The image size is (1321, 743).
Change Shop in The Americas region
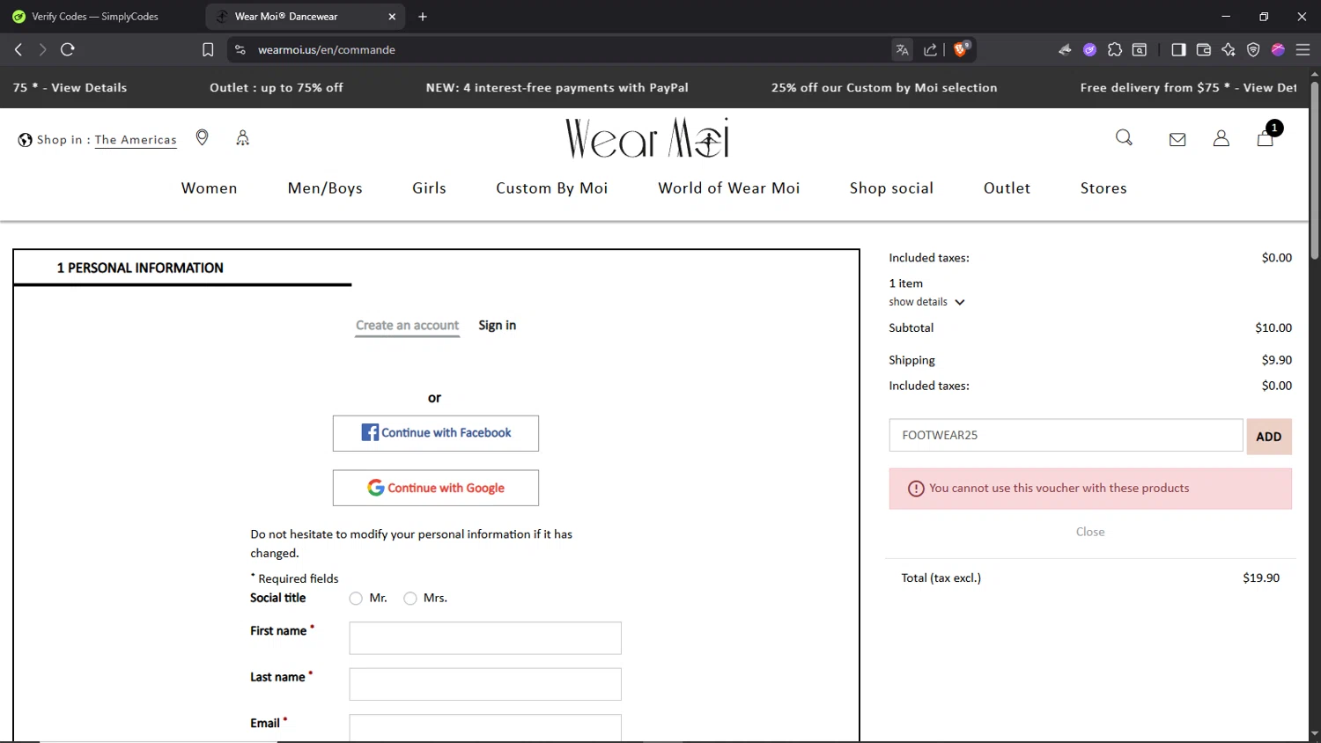pos(136,140)
